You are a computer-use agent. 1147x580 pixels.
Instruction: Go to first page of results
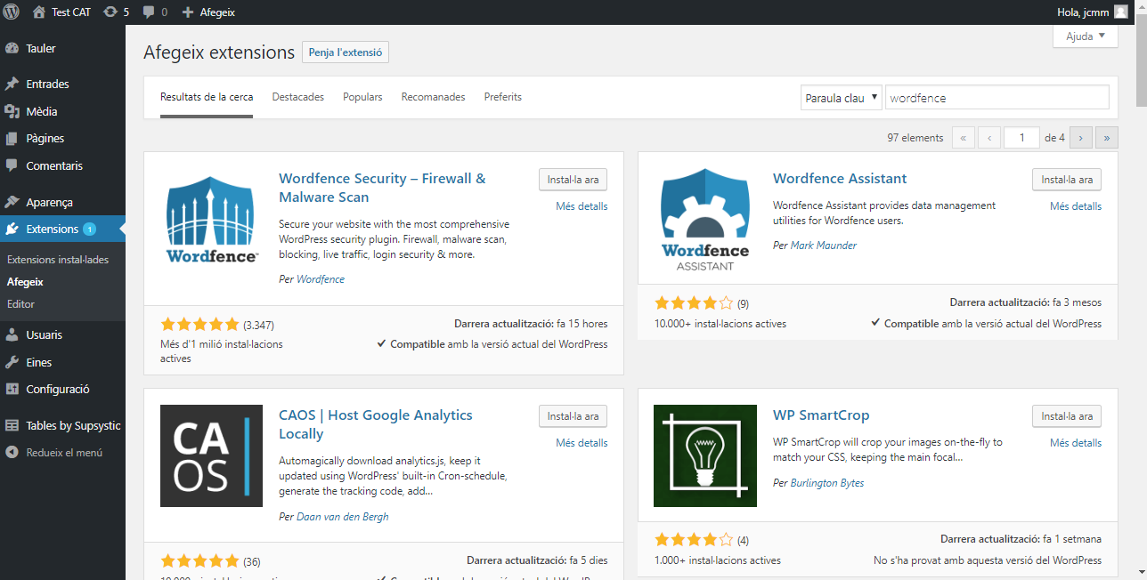point(964,138)
